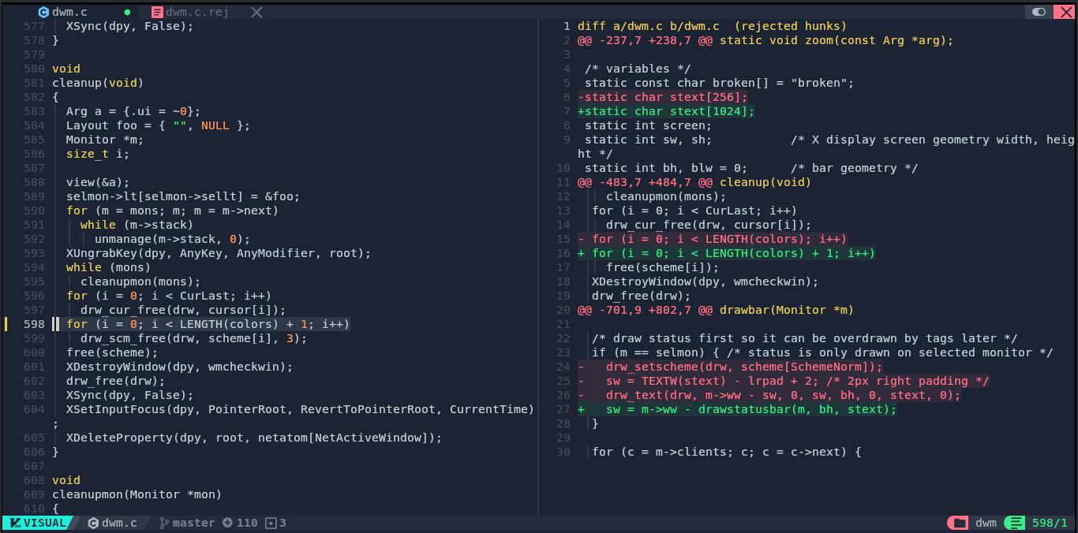Click the removed line '-static char stext[256];'

point(662,97)
